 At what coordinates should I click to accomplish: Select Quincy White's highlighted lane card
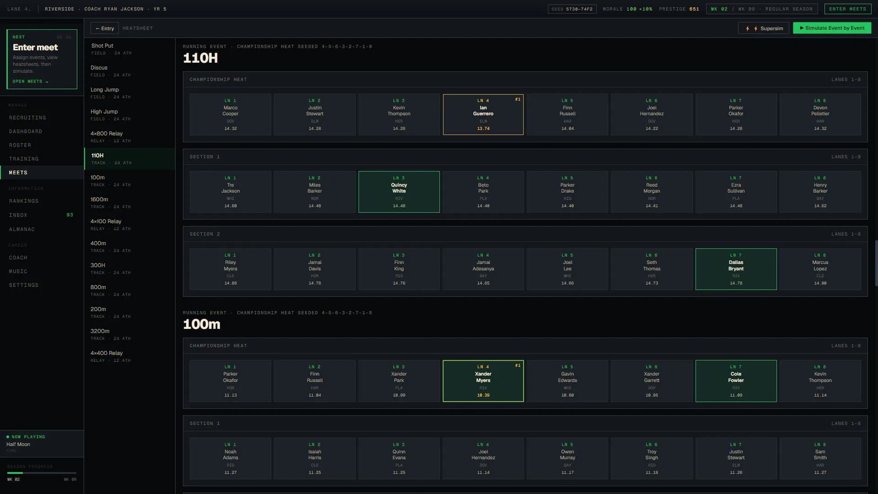point(399,192)
